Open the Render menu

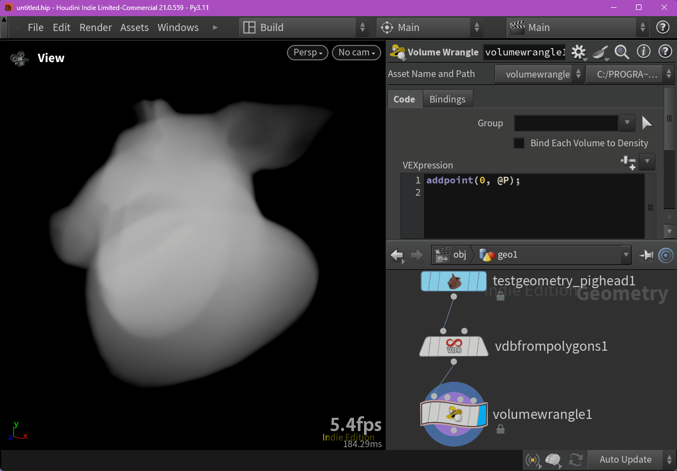coord(95,27)
